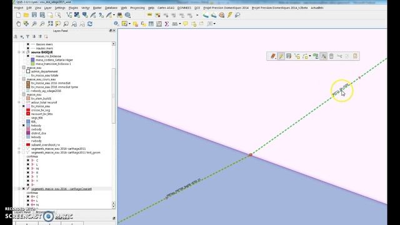Viewport: 400px width, 225px height.
Task: Click the red vertex at the polygon boundary
Action: click(251, 155)
